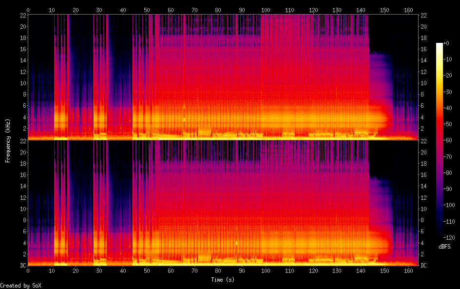Click the "-80" value on the dBFS scale

(x=447, y=173)
